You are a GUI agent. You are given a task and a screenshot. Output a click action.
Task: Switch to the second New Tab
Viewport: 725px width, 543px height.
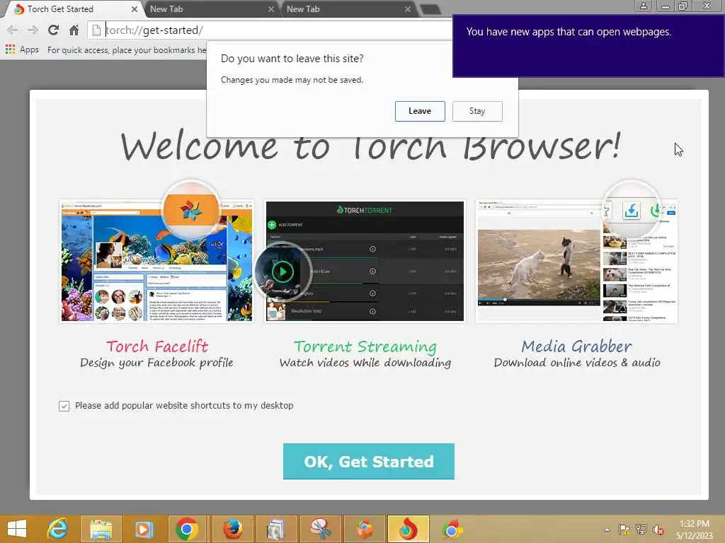click(210, 8)
